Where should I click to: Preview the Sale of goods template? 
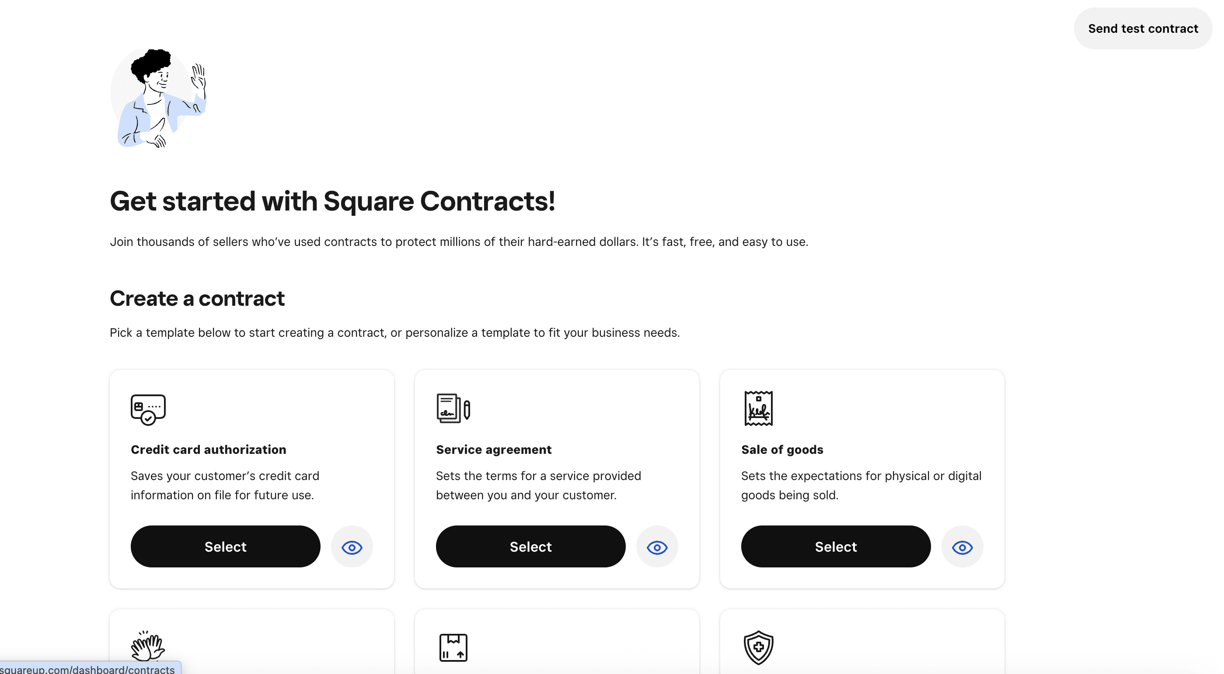click(962, 547)
